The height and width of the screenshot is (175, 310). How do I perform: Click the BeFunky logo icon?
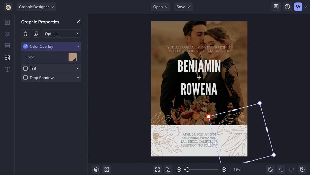(x=8, y=7)
